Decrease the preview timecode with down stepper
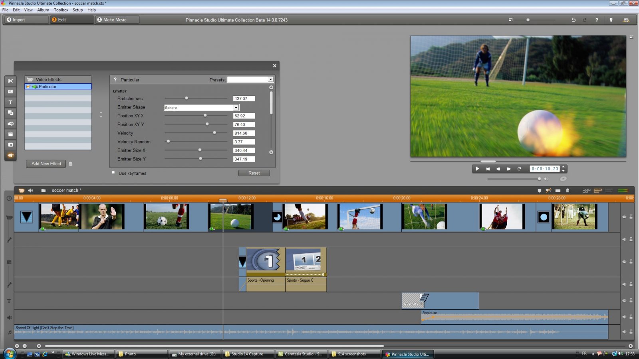 (564, 171)
